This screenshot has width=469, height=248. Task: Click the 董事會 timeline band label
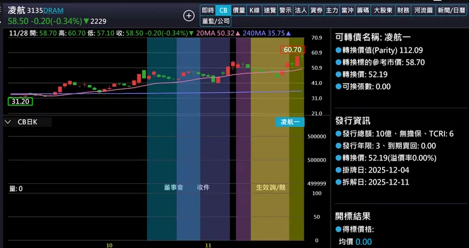pyautogui.click(x=174, y=188)
